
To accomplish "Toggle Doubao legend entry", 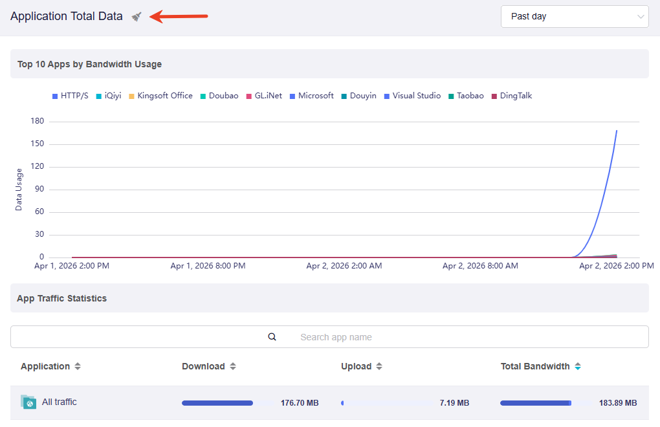I will coord(219,96).
